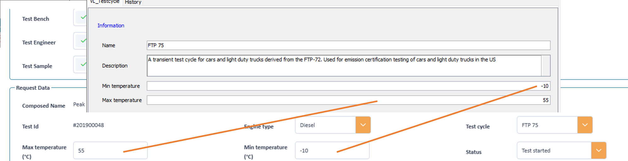Switch to the VL_Testcycle tab
The image size is (628, 161).
point(105,2)
